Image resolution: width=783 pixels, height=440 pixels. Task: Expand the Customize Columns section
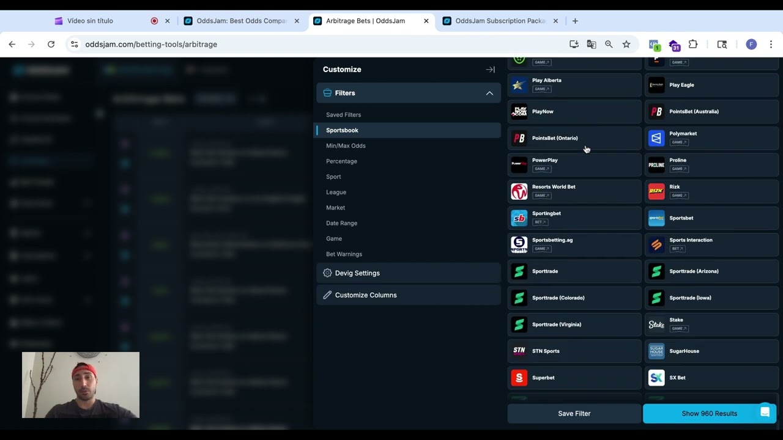pyautogui.click(x=409, y=295)
